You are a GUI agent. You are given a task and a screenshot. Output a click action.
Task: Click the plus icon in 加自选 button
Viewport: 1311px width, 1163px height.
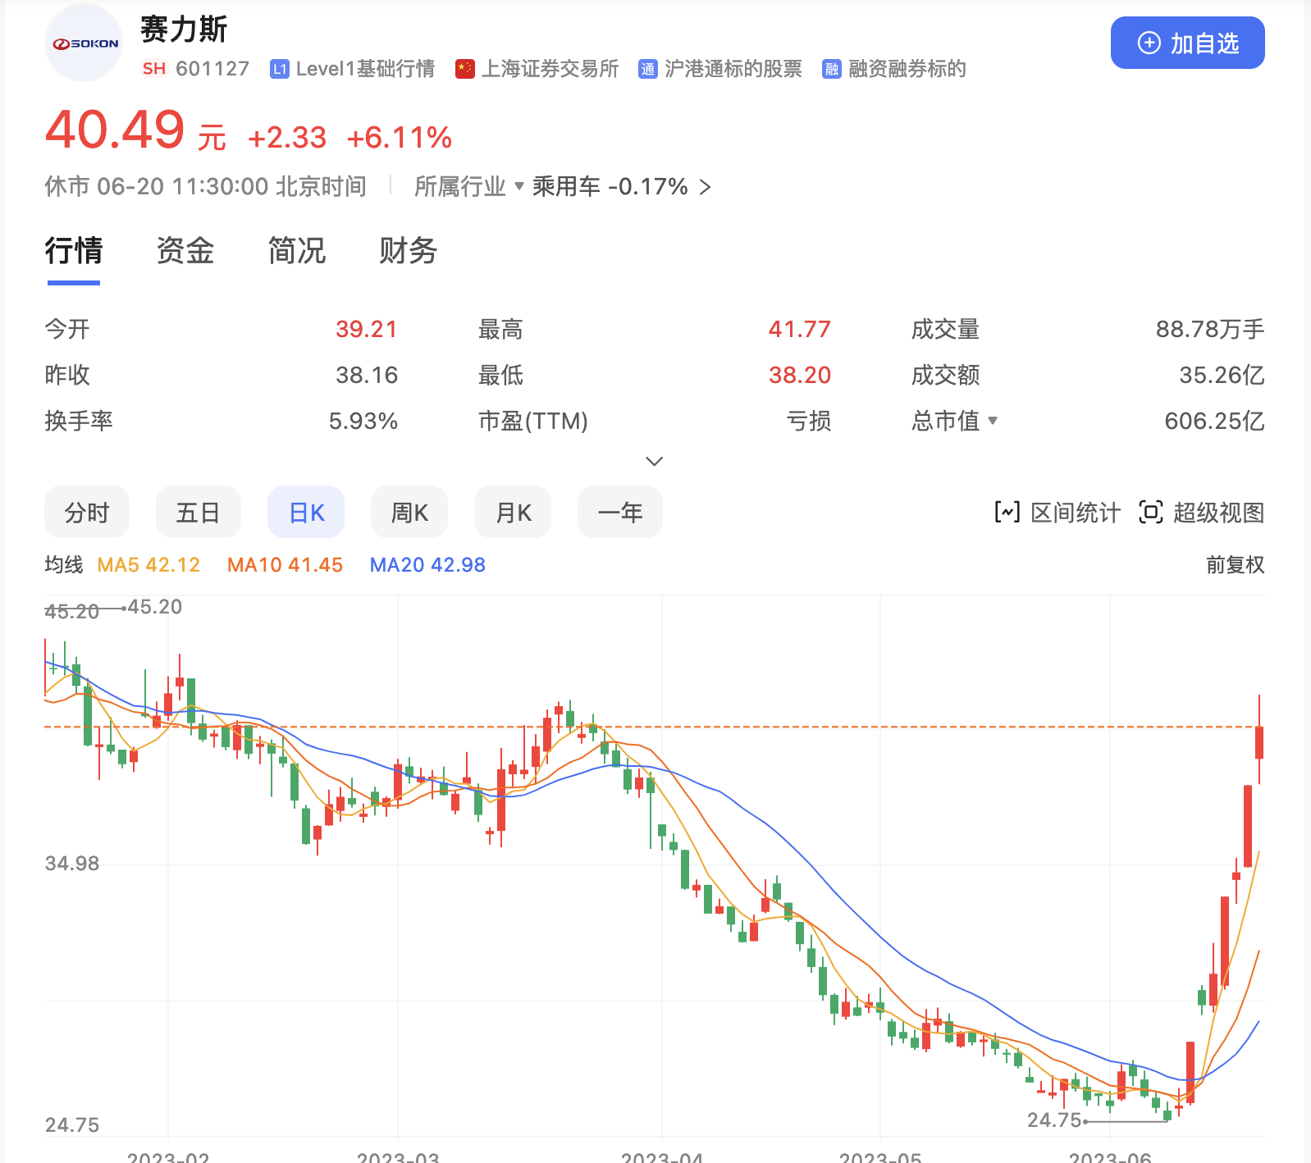[1149, 43]
